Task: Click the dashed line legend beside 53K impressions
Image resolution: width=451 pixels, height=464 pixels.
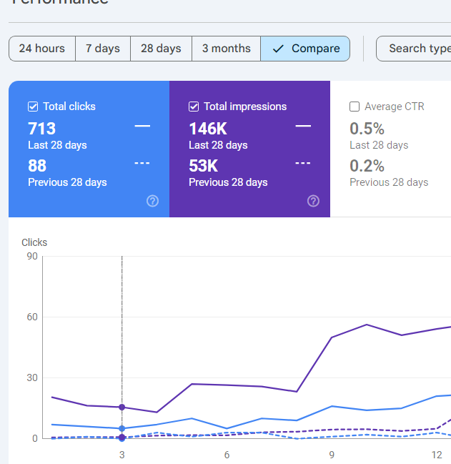Action: pyautogui.click(x=303, y=163)
